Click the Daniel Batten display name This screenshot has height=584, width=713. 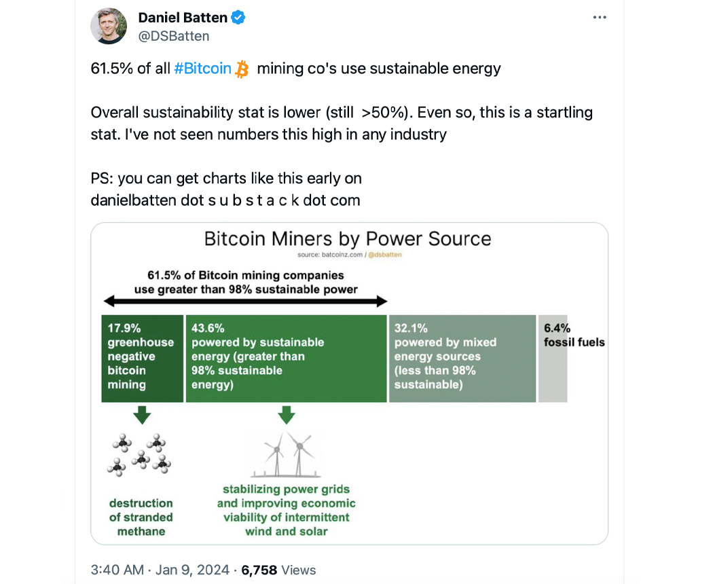coord(182,18)
